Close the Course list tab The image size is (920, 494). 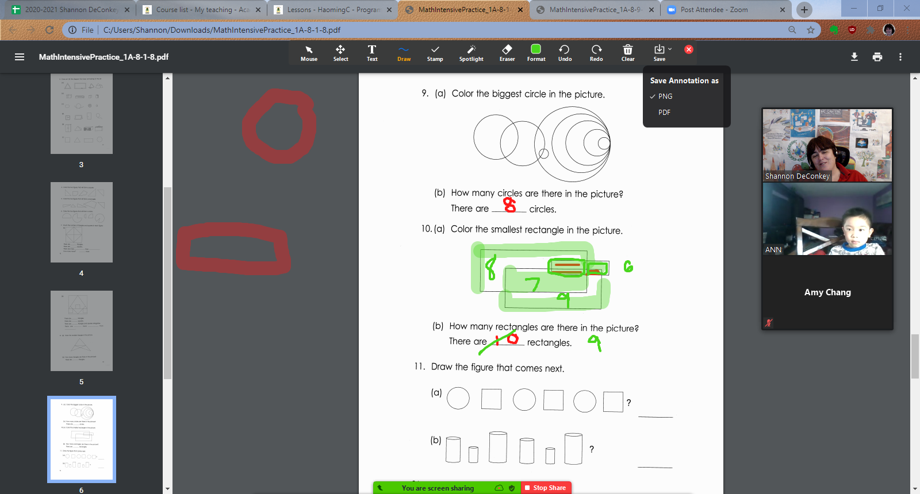[x=258, y=10]
